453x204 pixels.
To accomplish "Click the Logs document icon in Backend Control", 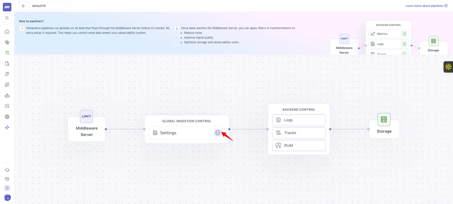I will [278, 120].
